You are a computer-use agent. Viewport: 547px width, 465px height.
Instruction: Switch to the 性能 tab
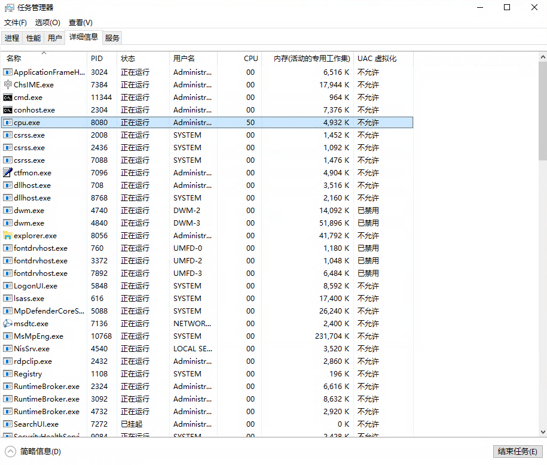pyautogui.click(x=33, y=38)
